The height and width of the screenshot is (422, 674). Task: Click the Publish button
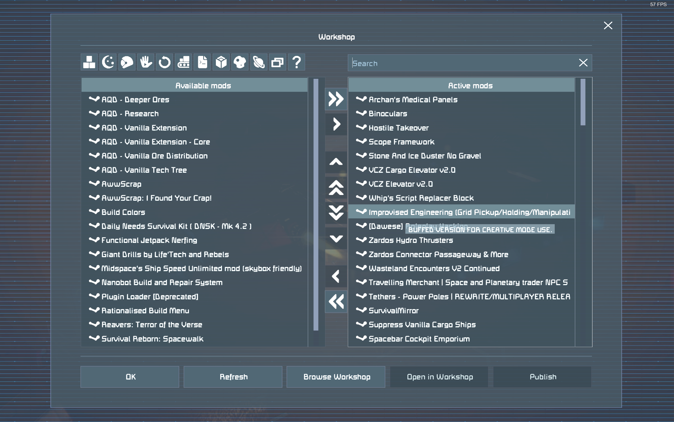click(542, 377)
